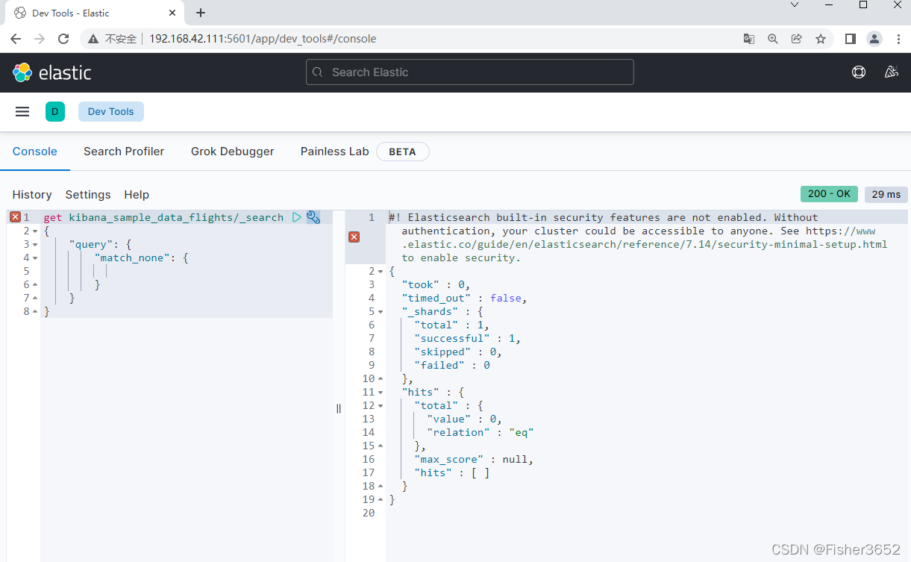Click the Dev Tools breadcrumb button

[x=111, y=112]
